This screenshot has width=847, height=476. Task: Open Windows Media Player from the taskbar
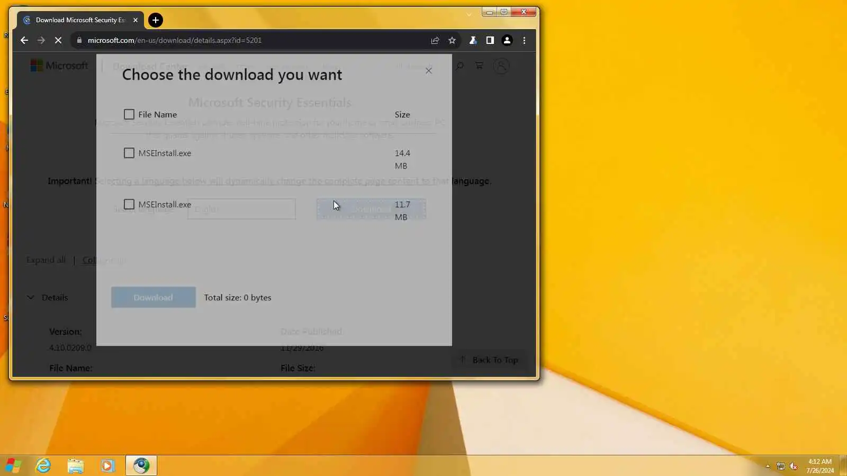click(x=108, y=465)
